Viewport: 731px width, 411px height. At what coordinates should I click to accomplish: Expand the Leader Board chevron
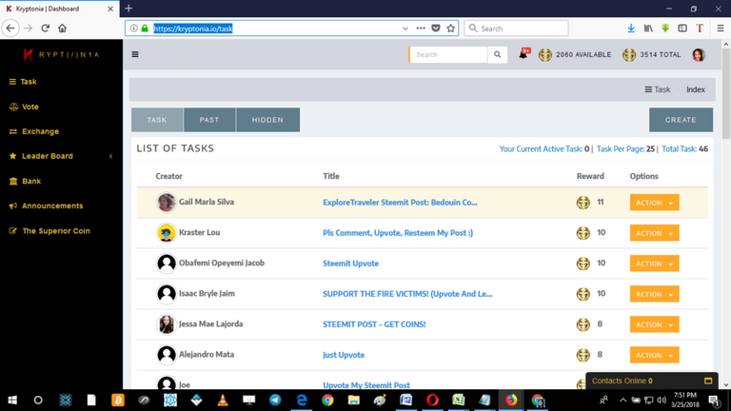(x=111, y=156)
